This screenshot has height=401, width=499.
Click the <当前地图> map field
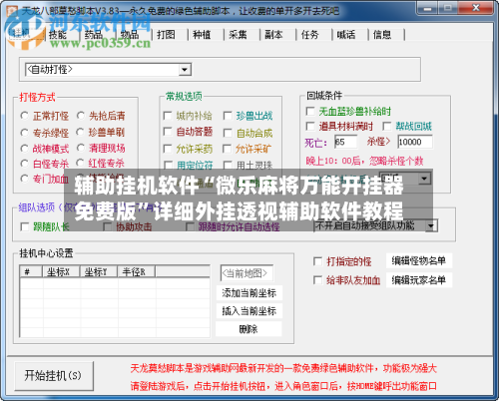(247, 273)
